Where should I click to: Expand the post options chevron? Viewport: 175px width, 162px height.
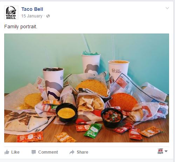tap(167, 8)
